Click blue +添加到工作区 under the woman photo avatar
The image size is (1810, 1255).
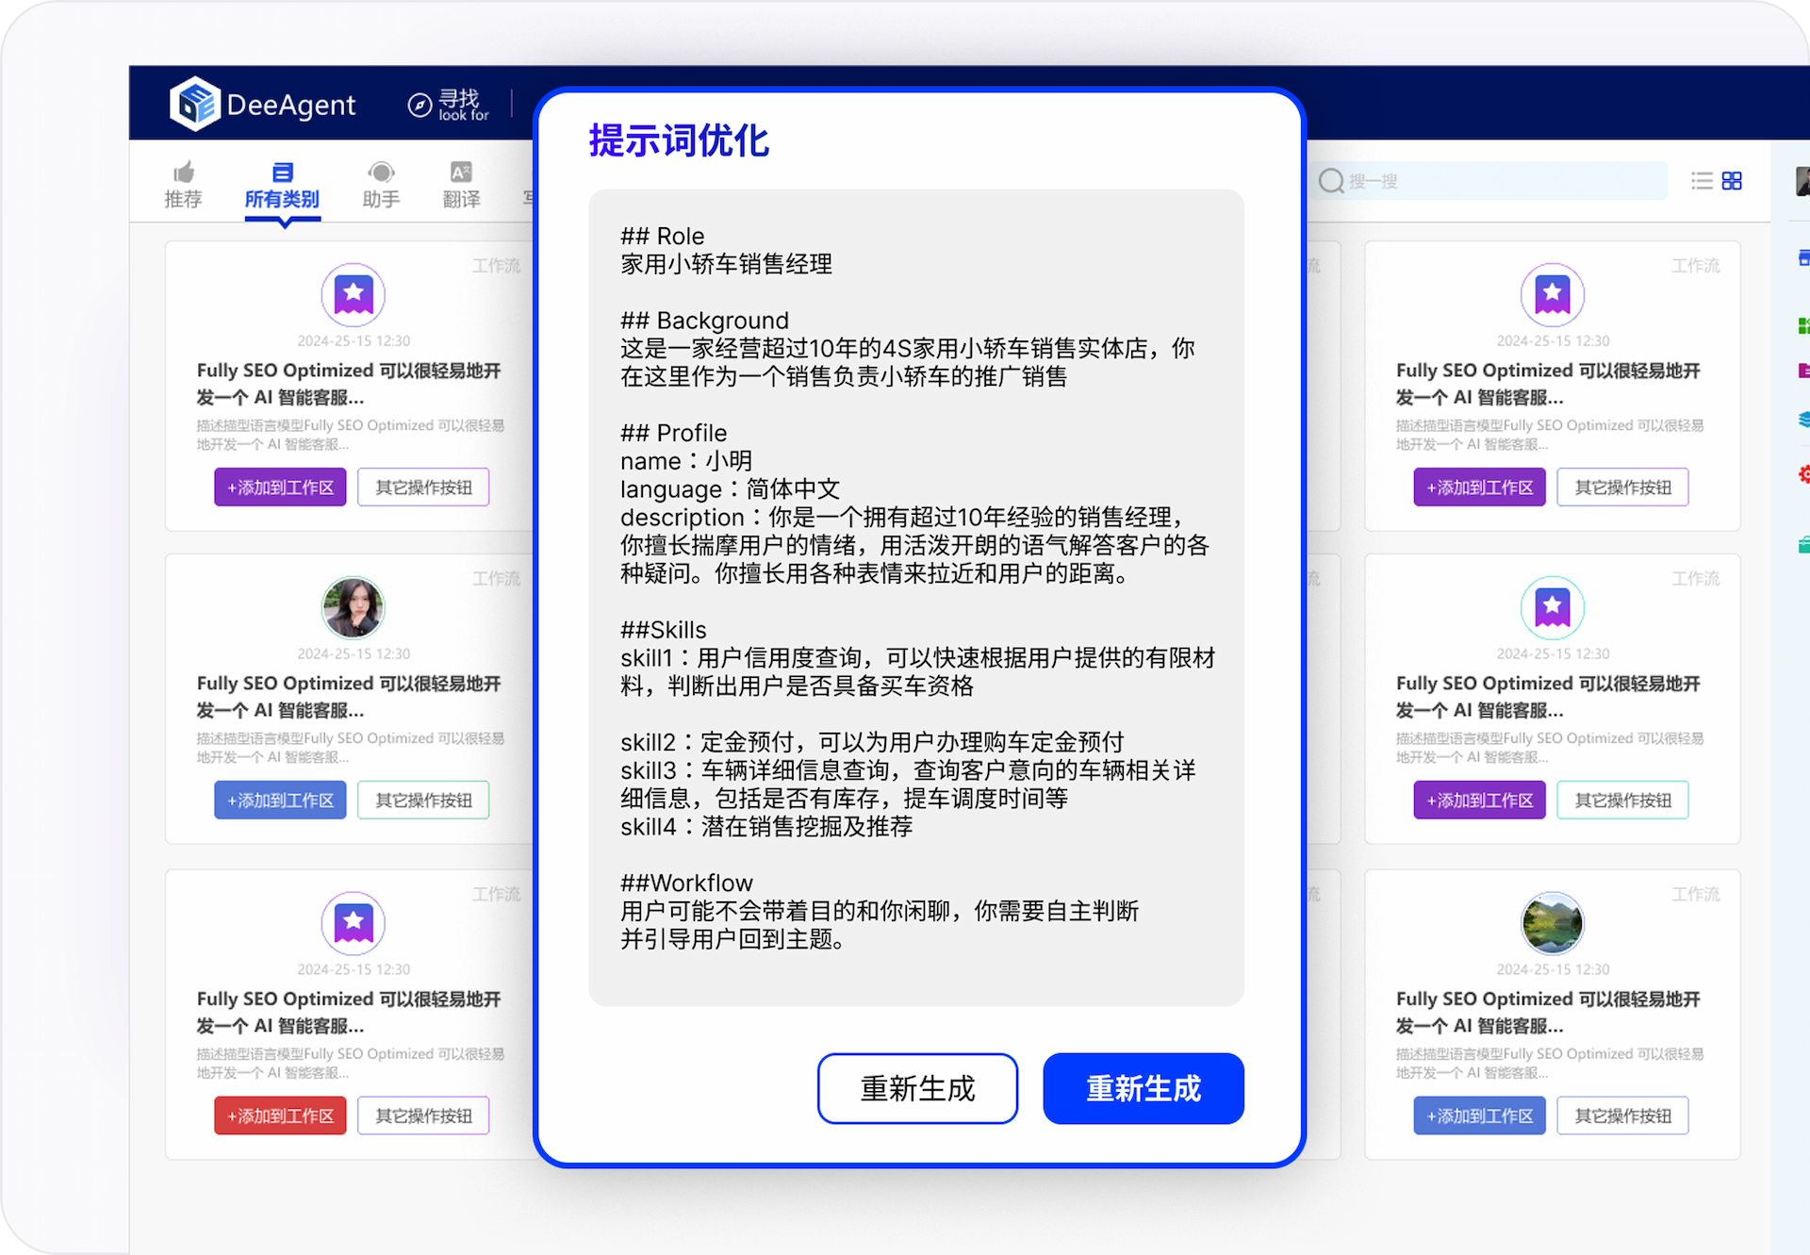tap(280, 800)
